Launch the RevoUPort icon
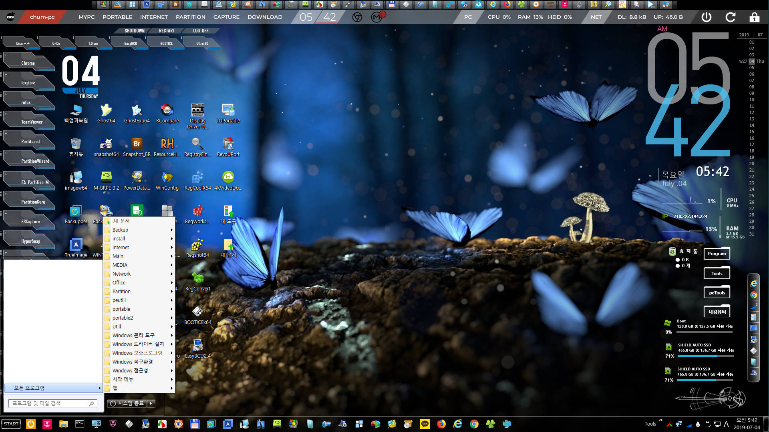The width and height of the screenshot is (769, 432). tap(228, 147)
